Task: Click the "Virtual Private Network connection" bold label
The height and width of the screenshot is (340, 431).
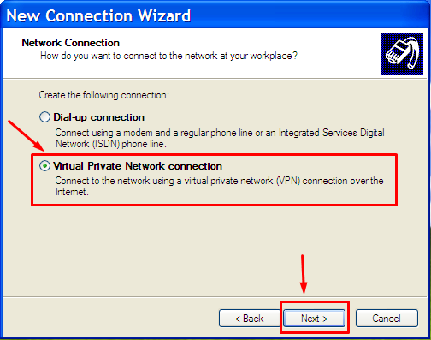Action: point(138,166)
